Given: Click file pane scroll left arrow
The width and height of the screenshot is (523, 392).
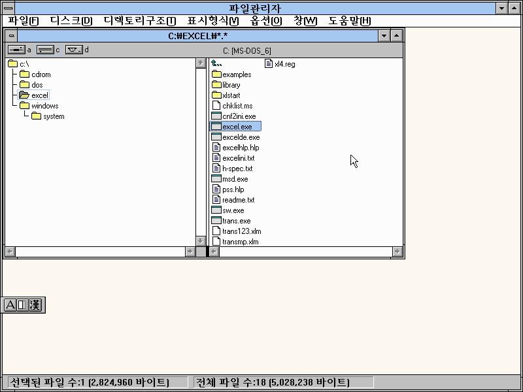Looking at the screenshot, I should (x=214, y=252).
